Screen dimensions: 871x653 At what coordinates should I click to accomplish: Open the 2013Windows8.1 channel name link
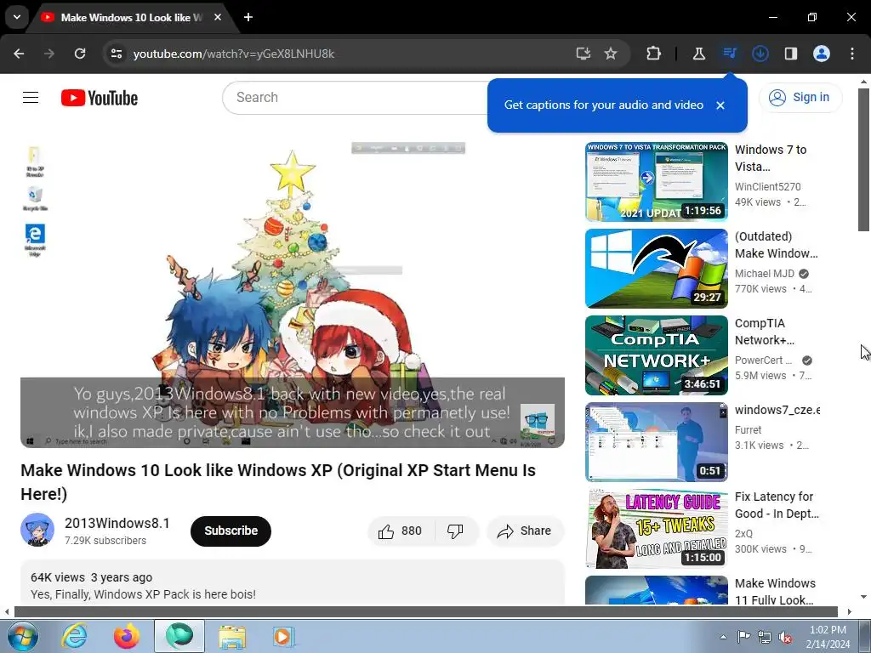(x=117, y=523)
